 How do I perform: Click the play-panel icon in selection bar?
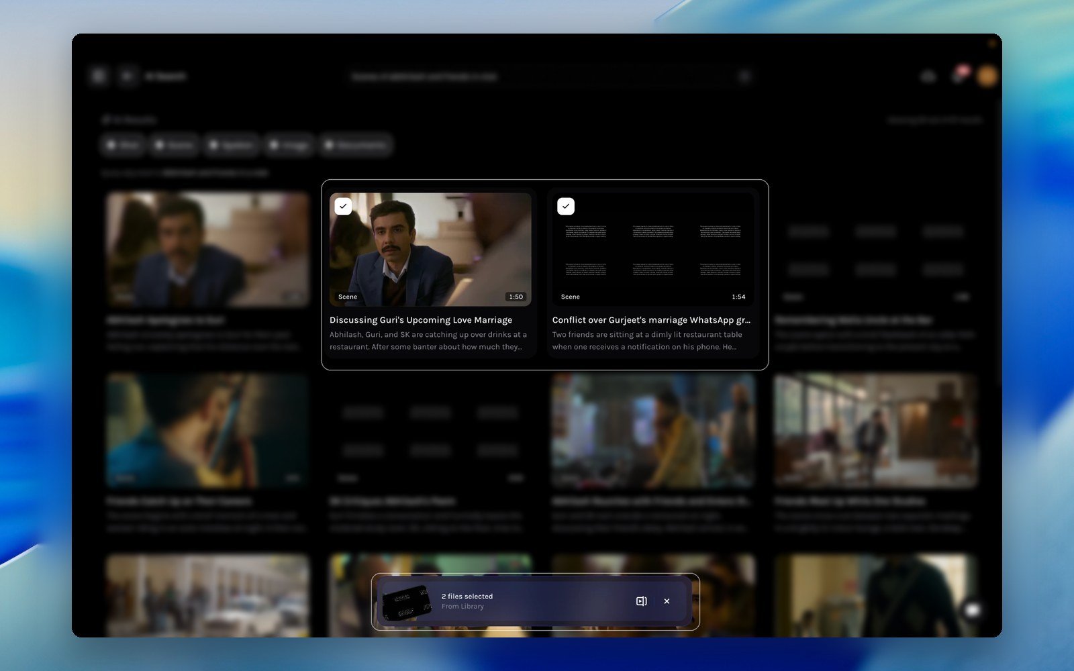[x=641, y=601]
